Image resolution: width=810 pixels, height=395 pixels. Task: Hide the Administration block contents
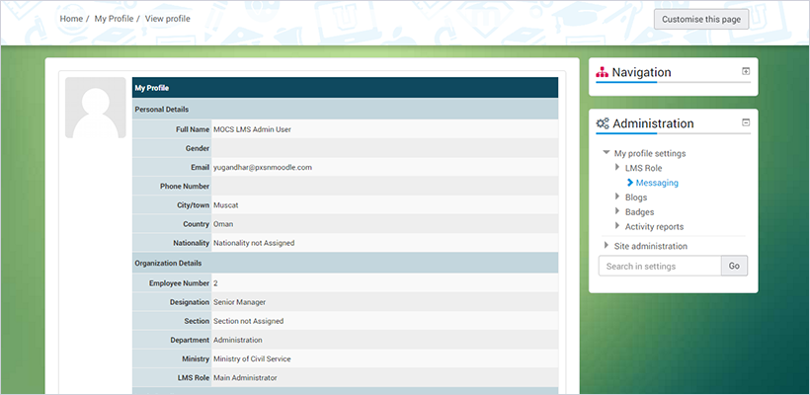click(x=746, y=122)
